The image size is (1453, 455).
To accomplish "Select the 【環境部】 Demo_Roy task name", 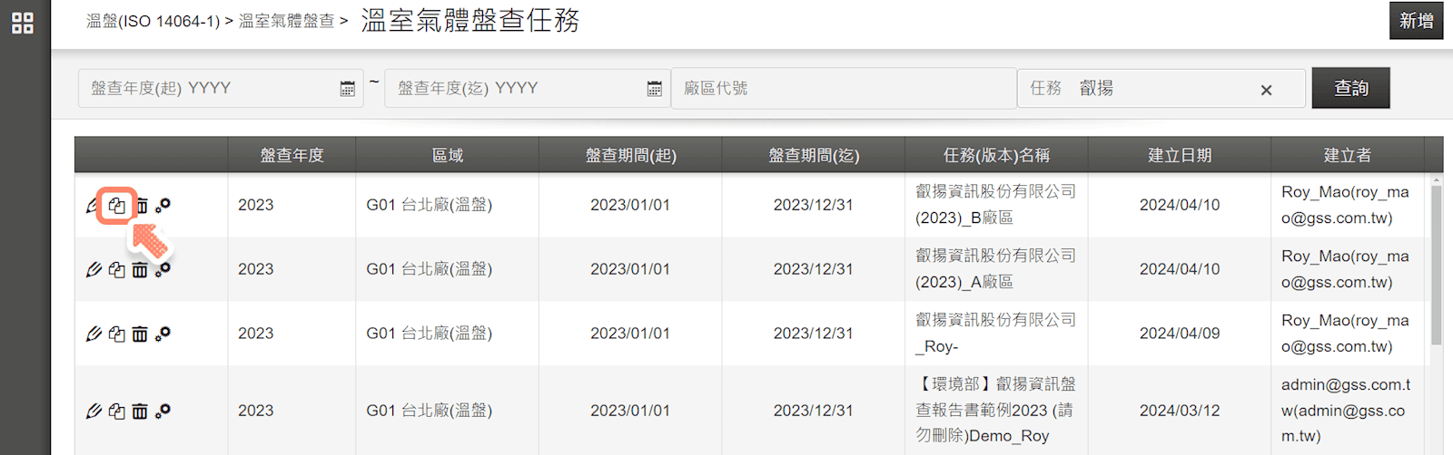I will (995, 411).
